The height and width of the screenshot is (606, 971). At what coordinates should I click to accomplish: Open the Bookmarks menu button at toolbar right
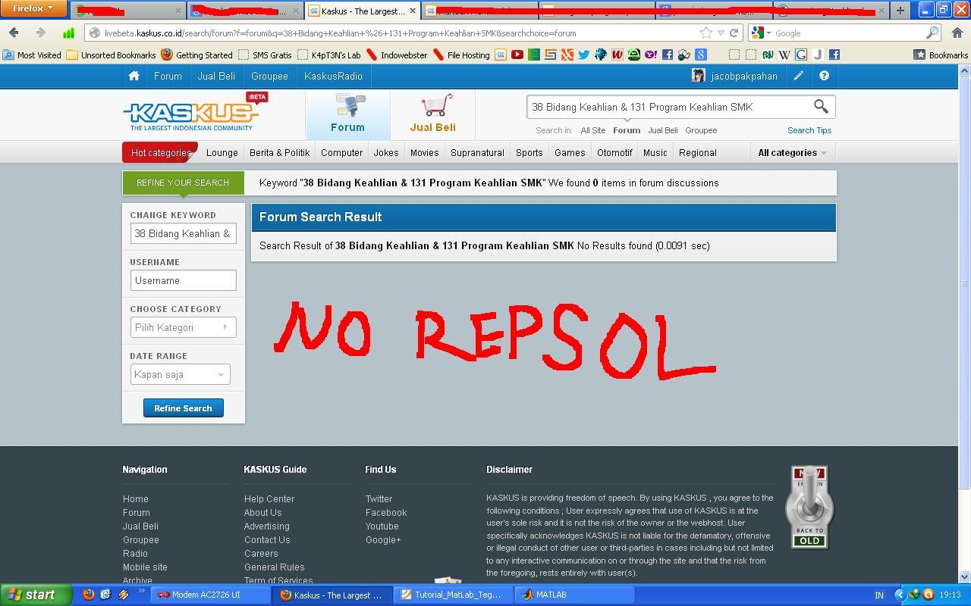pyautogui.click(x=941, y=55)
